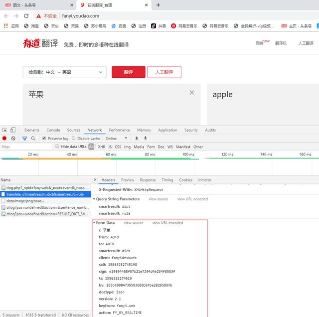Click the red translate button

point(129,72)
